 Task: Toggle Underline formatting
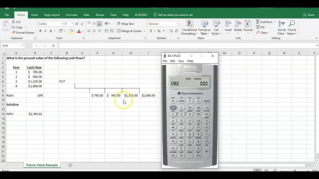pos(51,31)
